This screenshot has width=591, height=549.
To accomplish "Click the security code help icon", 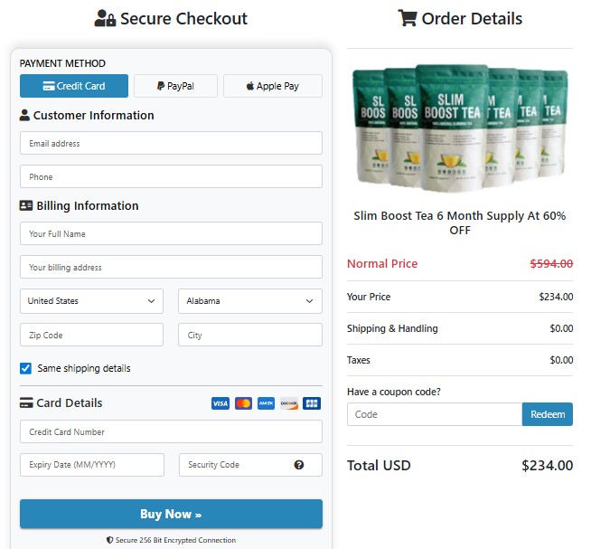I will pyautogui.click(x=299, y=465).
